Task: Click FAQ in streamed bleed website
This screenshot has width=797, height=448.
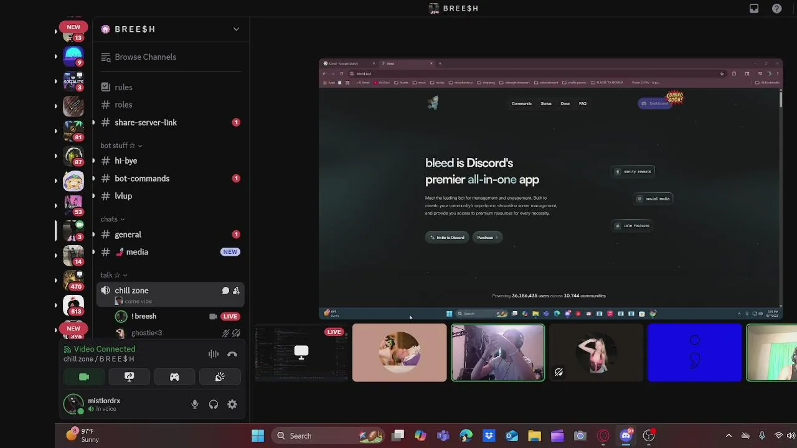Action: click(x=583, y=103)
